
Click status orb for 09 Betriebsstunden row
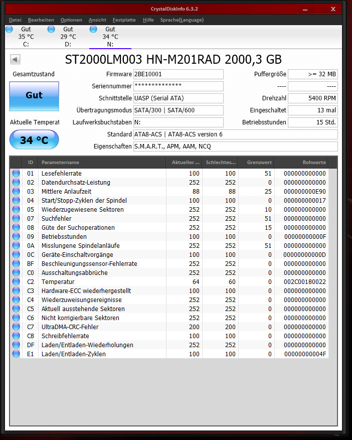tap(16, 236)
